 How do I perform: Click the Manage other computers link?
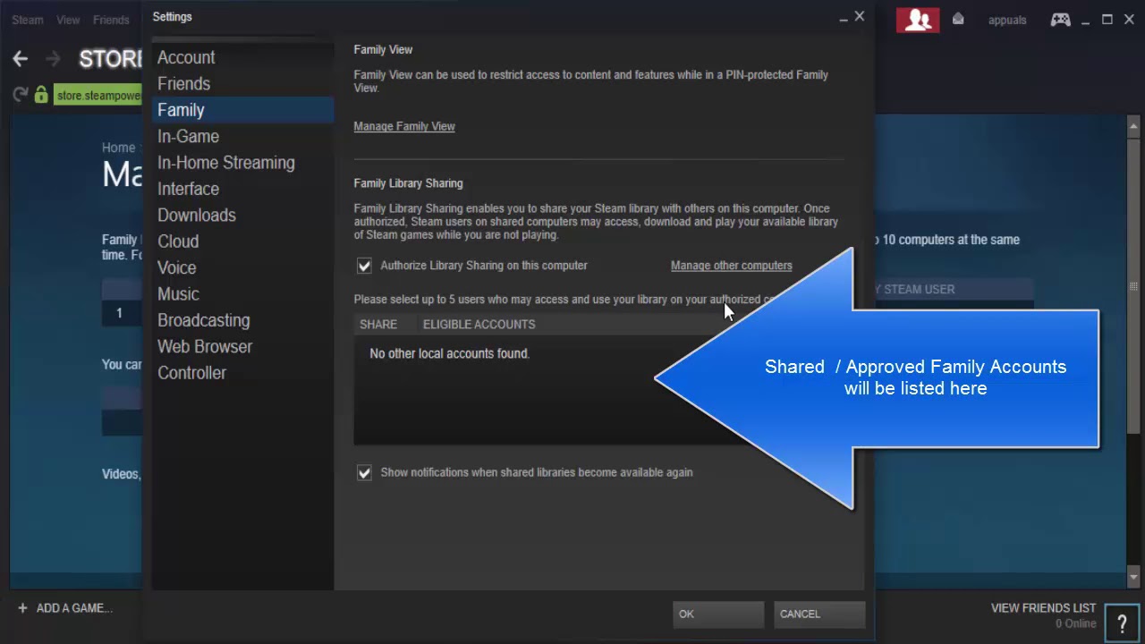pyautogui.click(x=732, y=266)
